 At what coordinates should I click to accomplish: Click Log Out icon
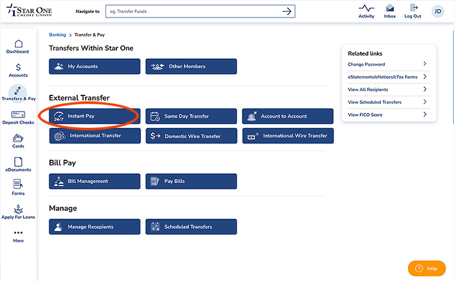click(413, 8)
